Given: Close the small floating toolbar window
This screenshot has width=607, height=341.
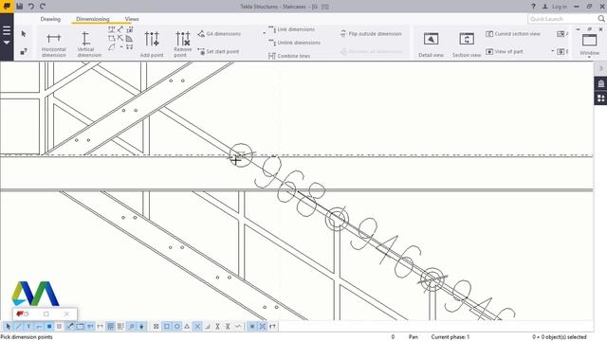Looking at the screenshot, I should [x=66, y=314].
